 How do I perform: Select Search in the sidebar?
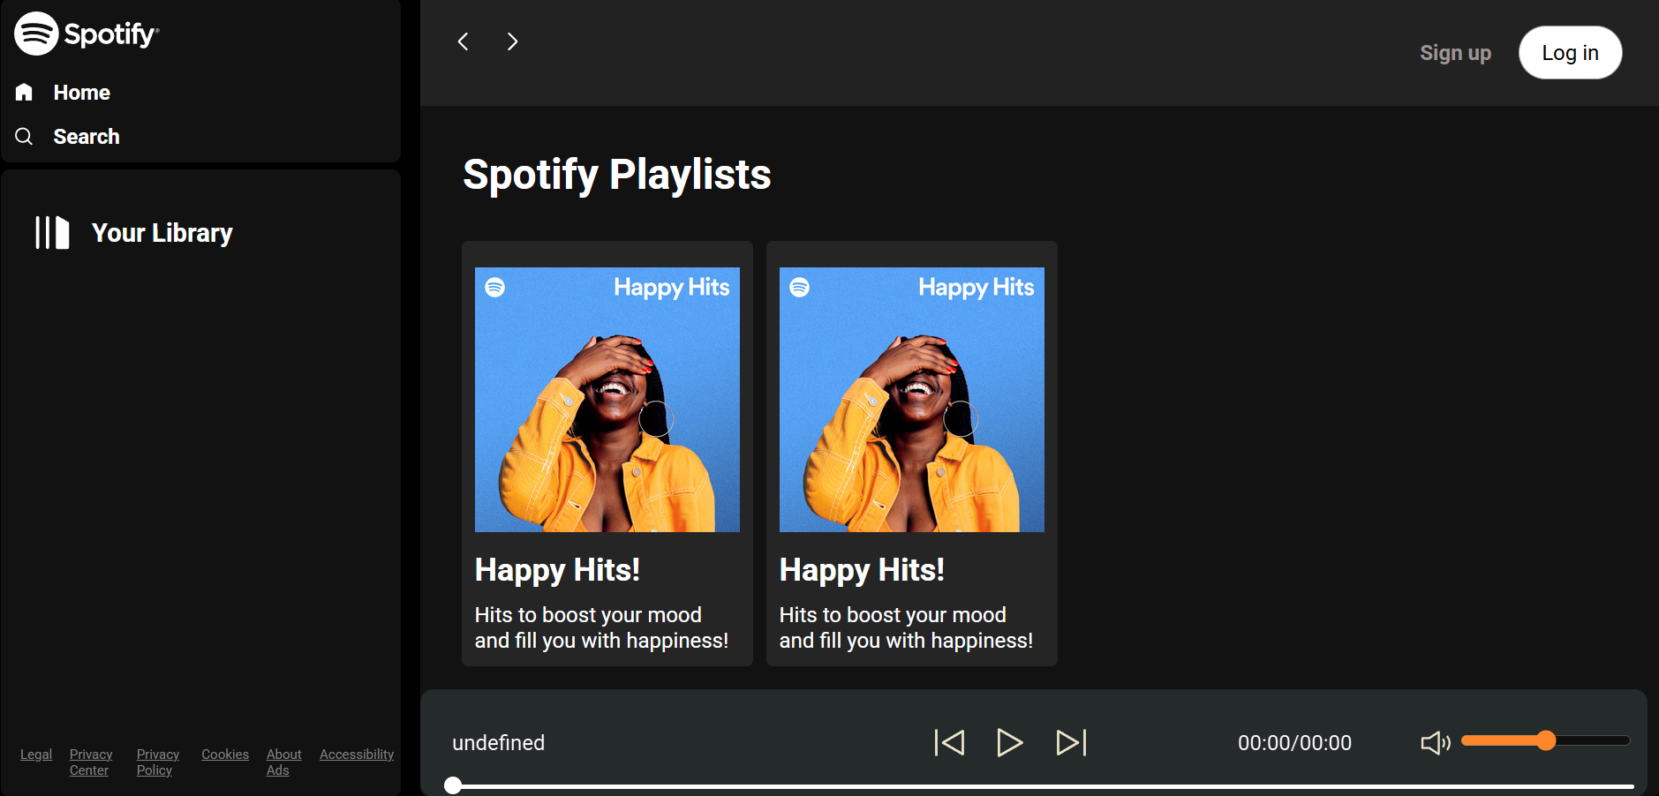point(87,137)
